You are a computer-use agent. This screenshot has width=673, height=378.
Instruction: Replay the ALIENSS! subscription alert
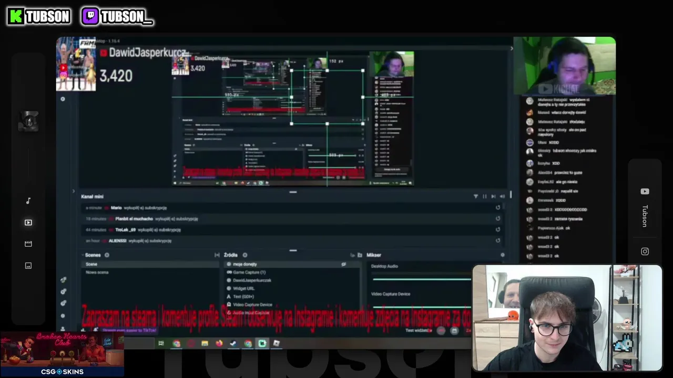[x=497, y=241]
